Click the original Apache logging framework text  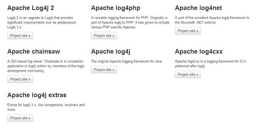[x=127, y=61]
